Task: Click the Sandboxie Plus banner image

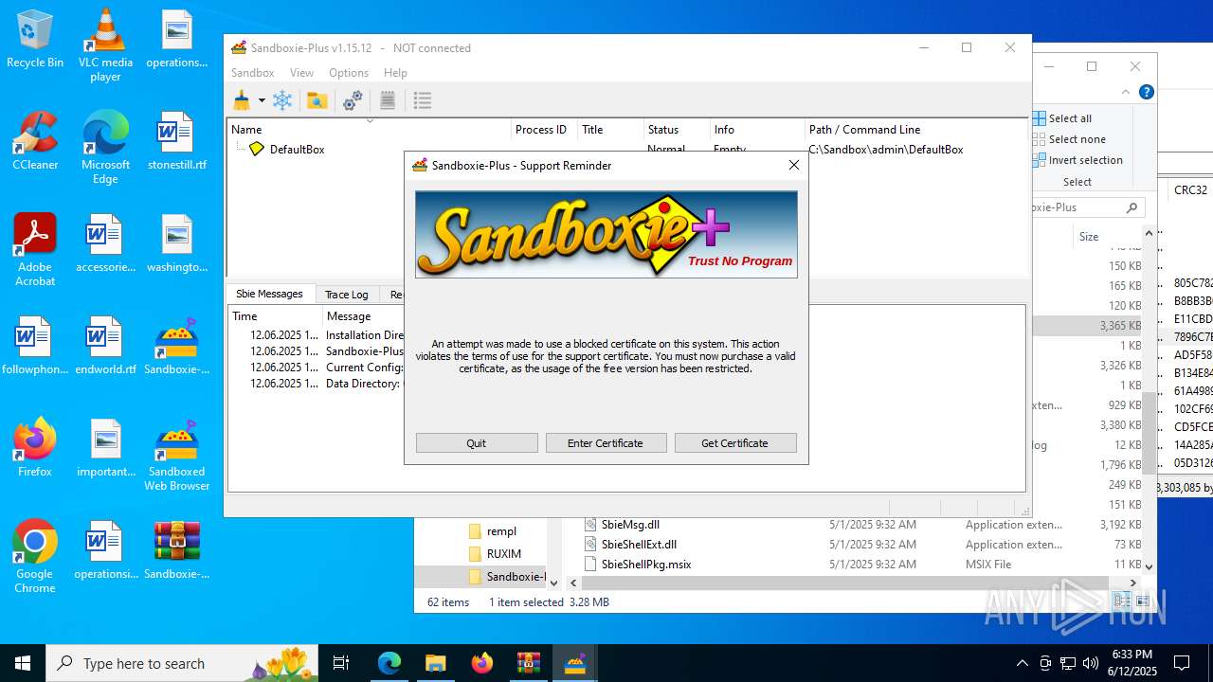Action: tap(606, 235)
